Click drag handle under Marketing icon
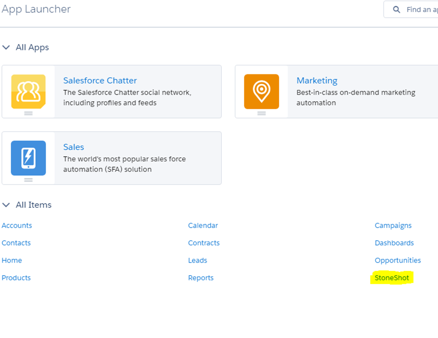The image size is (438, 338). [261, 113]
